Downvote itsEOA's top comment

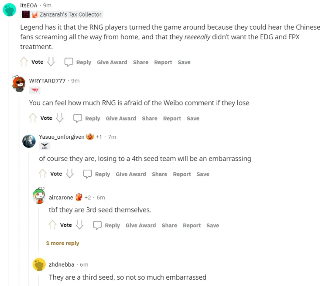coord(51,62)
